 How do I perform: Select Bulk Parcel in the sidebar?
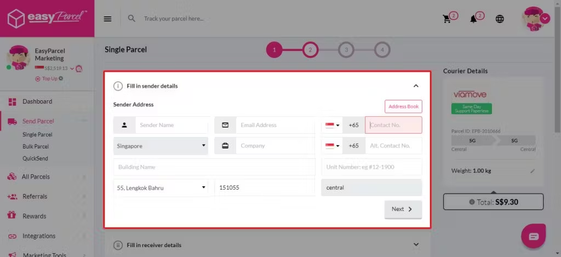coord(36,146)
